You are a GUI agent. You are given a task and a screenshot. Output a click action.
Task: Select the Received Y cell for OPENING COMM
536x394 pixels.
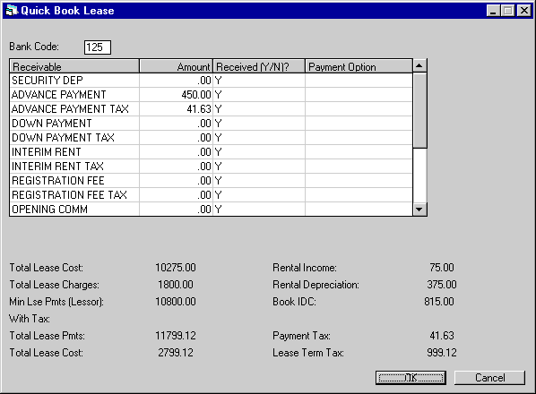click(x=259, y=210)
